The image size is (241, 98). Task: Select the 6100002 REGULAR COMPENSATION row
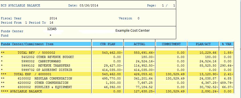pos(117,78)
